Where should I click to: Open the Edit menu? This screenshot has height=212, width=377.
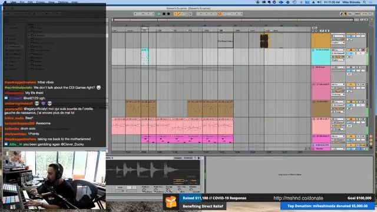click(x=30, y=2)
